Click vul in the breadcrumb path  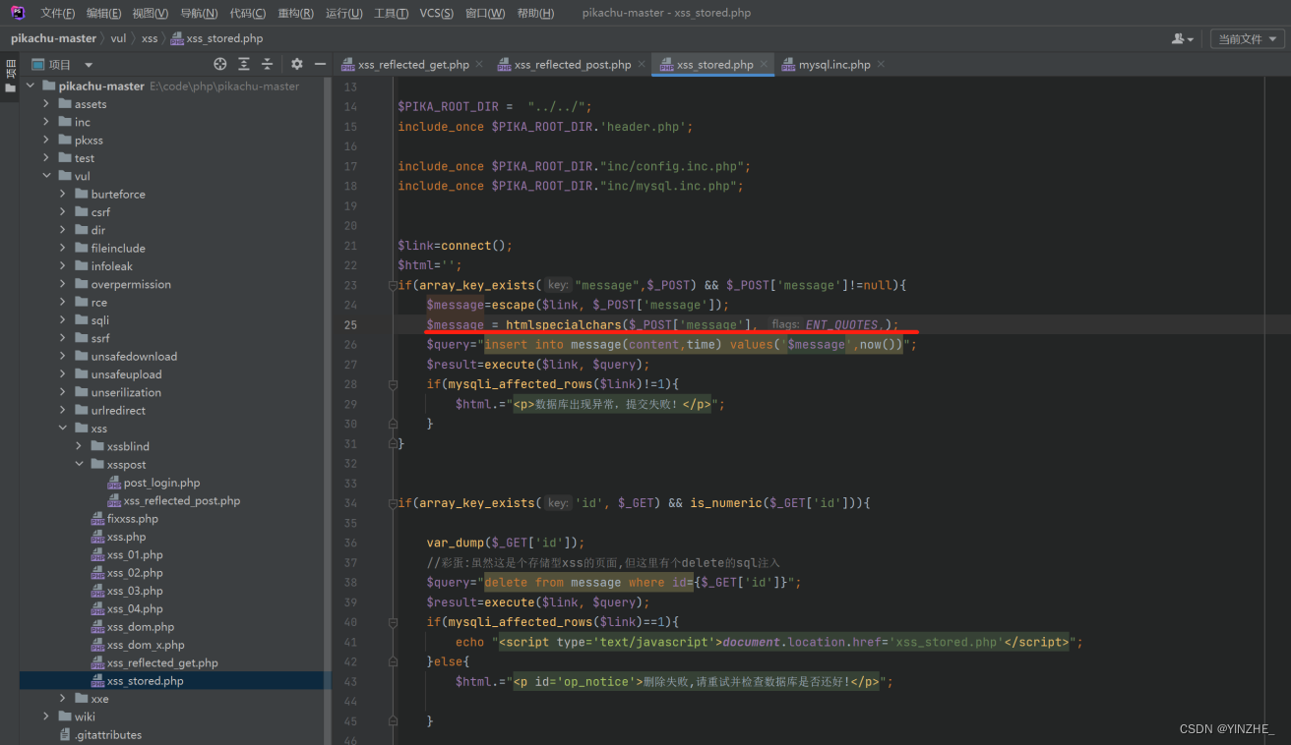[x=118, y=38]
